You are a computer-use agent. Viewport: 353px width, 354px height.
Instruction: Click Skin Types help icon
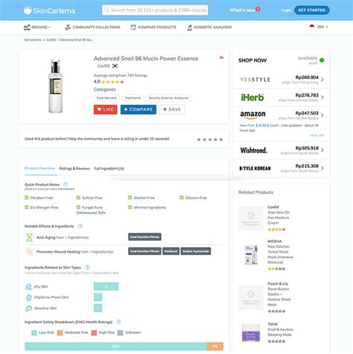(x=87, y=267)
